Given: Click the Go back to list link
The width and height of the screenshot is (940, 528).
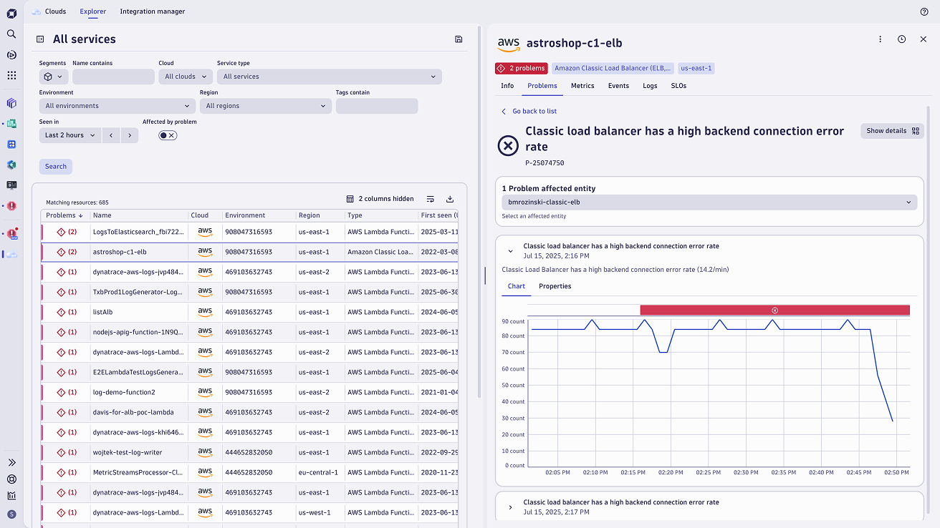Looking at the screenshot, I should [x=534, y=112].
